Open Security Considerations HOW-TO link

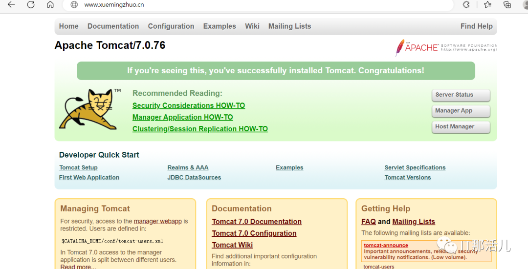189,105
